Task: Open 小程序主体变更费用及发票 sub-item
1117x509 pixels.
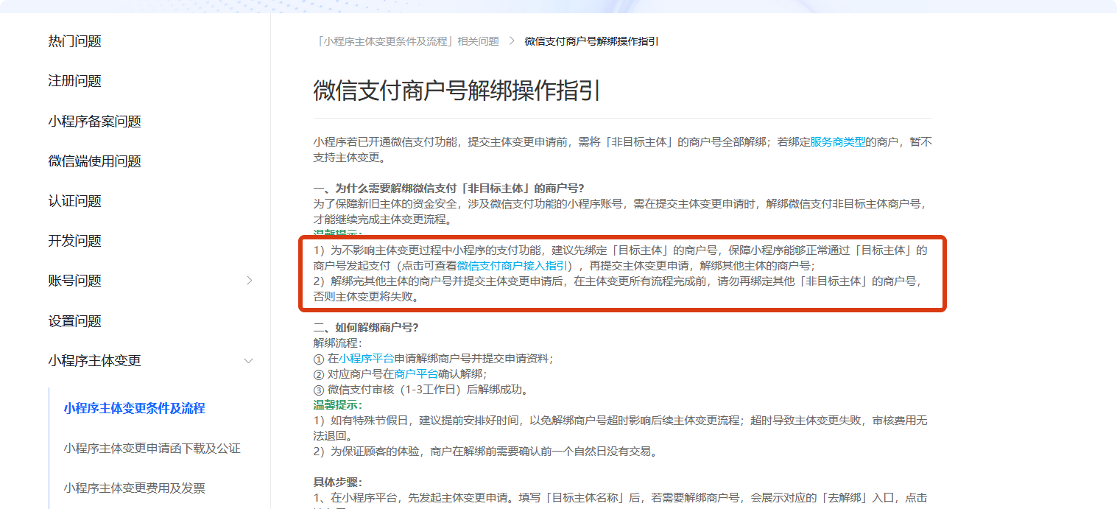Action: tap(135, 488)
